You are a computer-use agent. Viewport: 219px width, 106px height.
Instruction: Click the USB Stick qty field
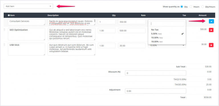(107, 46)
